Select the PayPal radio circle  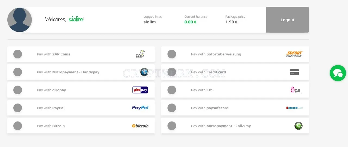[x=18, y=108]
